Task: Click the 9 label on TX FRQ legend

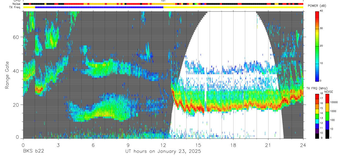Action: [321, 137]
